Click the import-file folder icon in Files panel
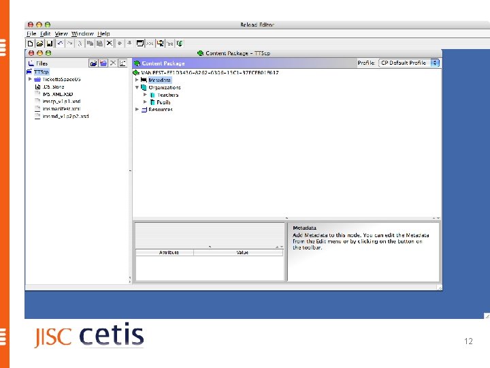490x368 pixels. 93,63
